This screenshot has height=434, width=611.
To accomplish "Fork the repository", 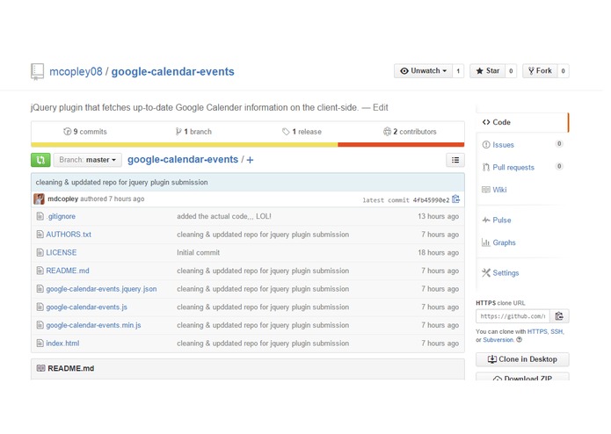I will [540, 71].
